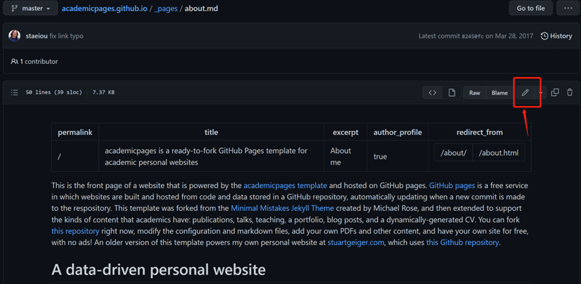Click the history clock icon

[x=544, y=36]
